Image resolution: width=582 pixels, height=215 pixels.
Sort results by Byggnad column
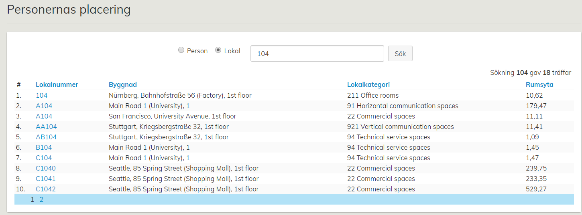click(x=123, y=84)
